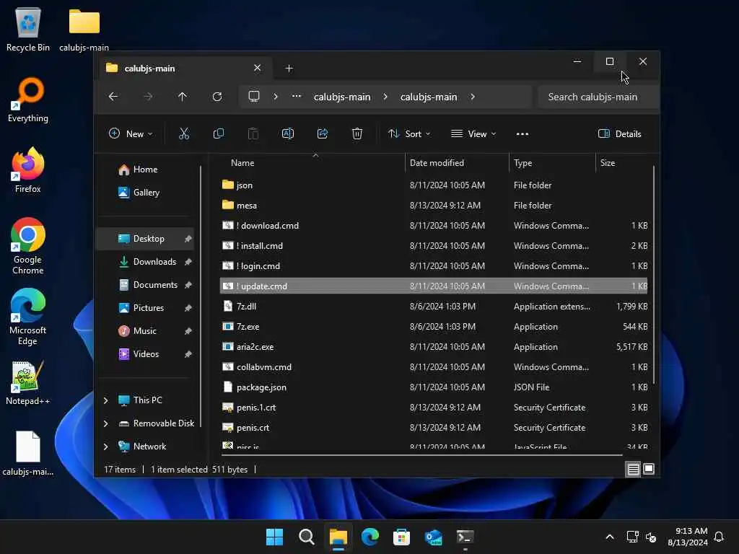
Task: Select the collabvm.cmd file
Action: tap(434, 367)
